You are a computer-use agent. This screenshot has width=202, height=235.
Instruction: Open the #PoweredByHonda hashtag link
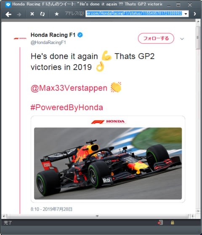click(67, 108)
